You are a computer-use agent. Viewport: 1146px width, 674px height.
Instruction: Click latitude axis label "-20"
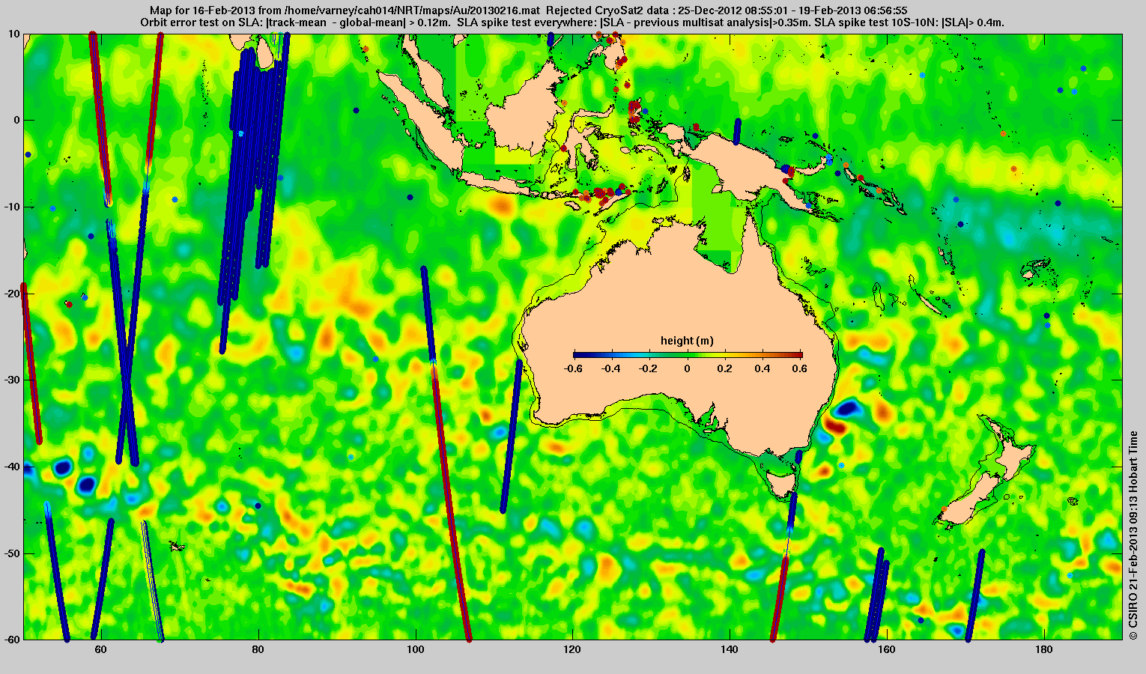click(x=13, y=294)
